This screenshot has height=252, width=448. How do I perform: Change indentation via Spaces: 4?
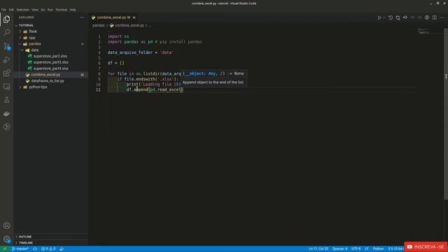point(339,249)
